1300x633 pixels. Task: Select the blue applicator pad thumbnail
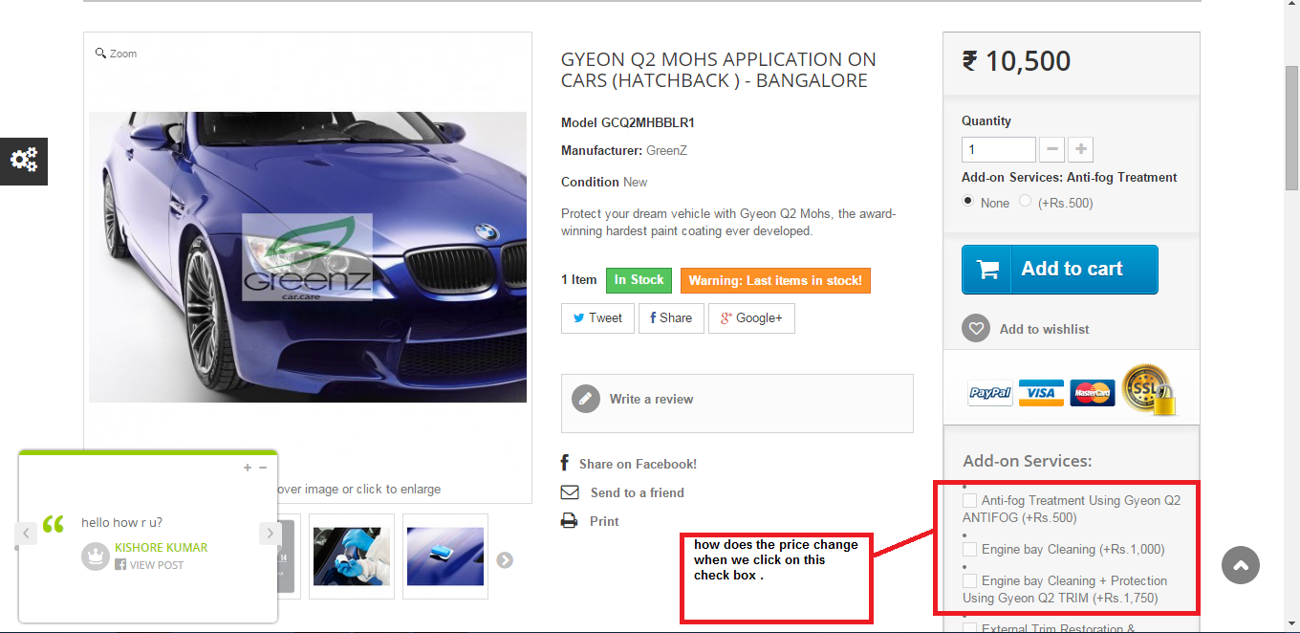[x=445, y=557]
